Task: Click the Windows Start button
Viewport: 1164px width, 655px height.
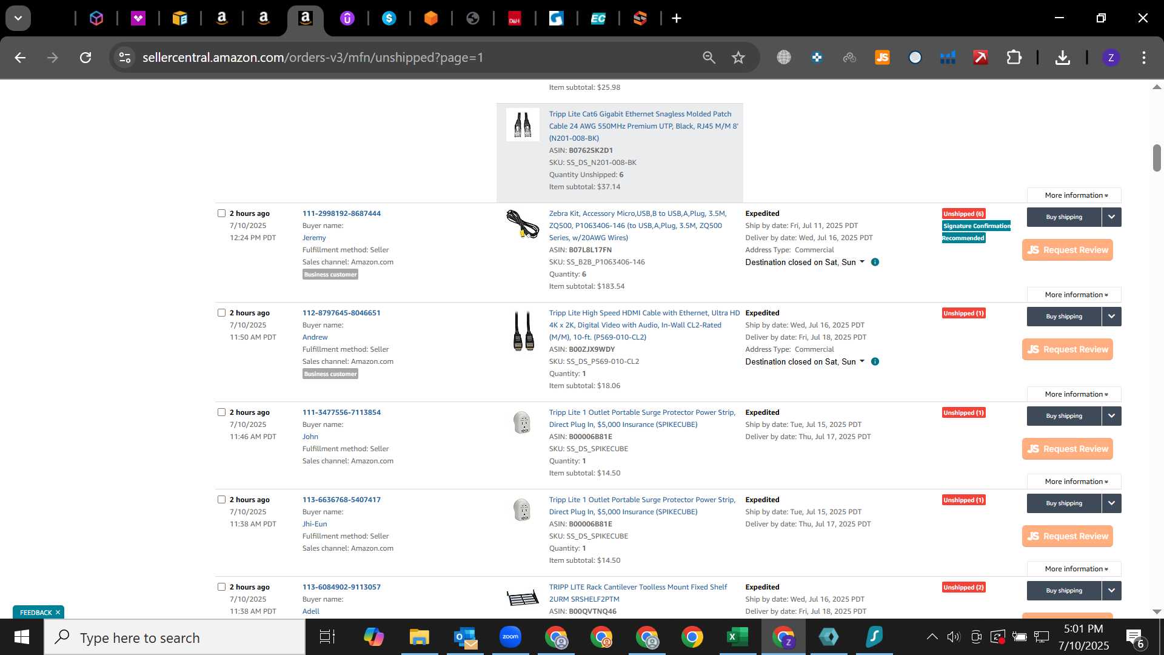Action: [x=21, y=637]
